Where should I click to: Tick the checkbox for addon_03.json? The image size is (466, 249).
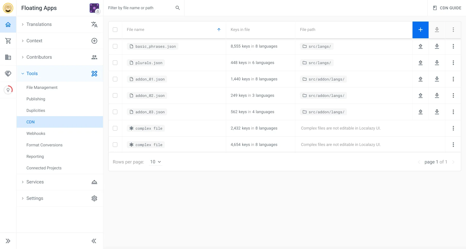pos(115,112)
